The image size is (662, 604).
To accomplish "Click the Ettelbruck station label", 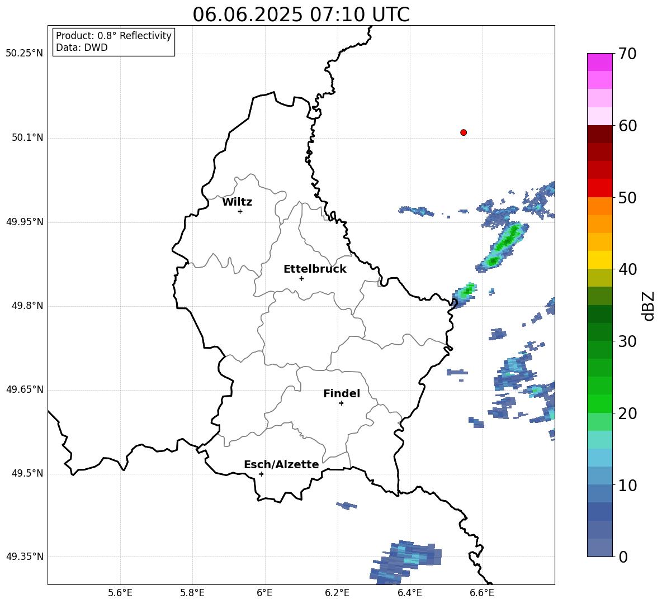I will (x=315, y=269).
